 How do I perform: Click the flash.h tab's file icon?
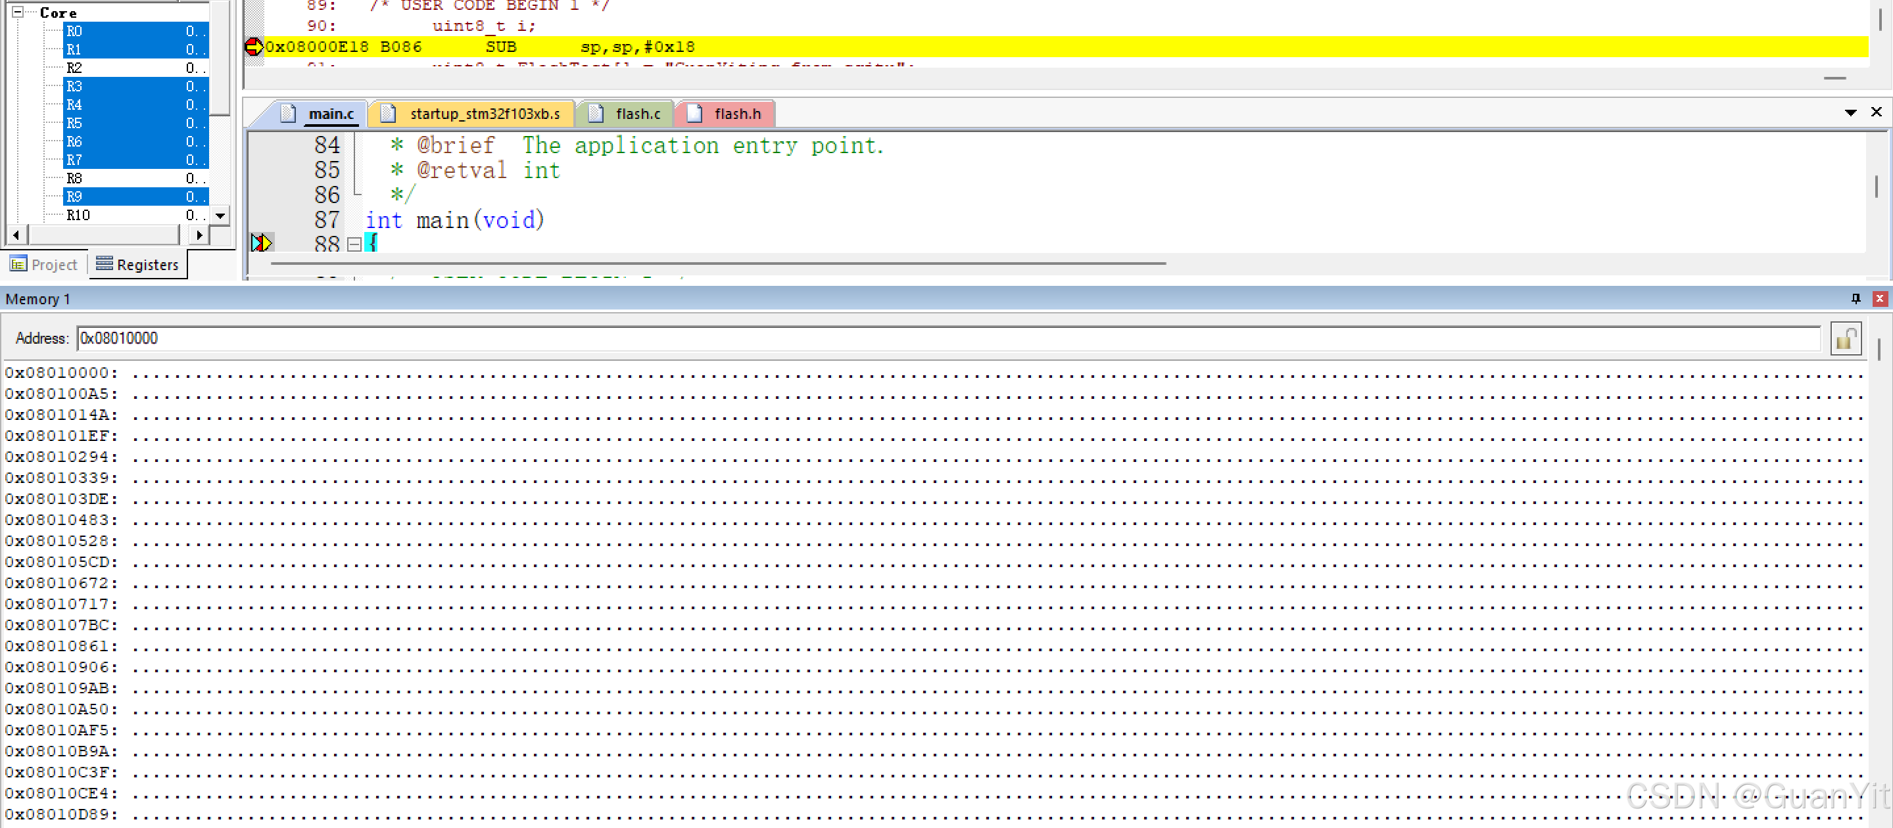point(694,114)
